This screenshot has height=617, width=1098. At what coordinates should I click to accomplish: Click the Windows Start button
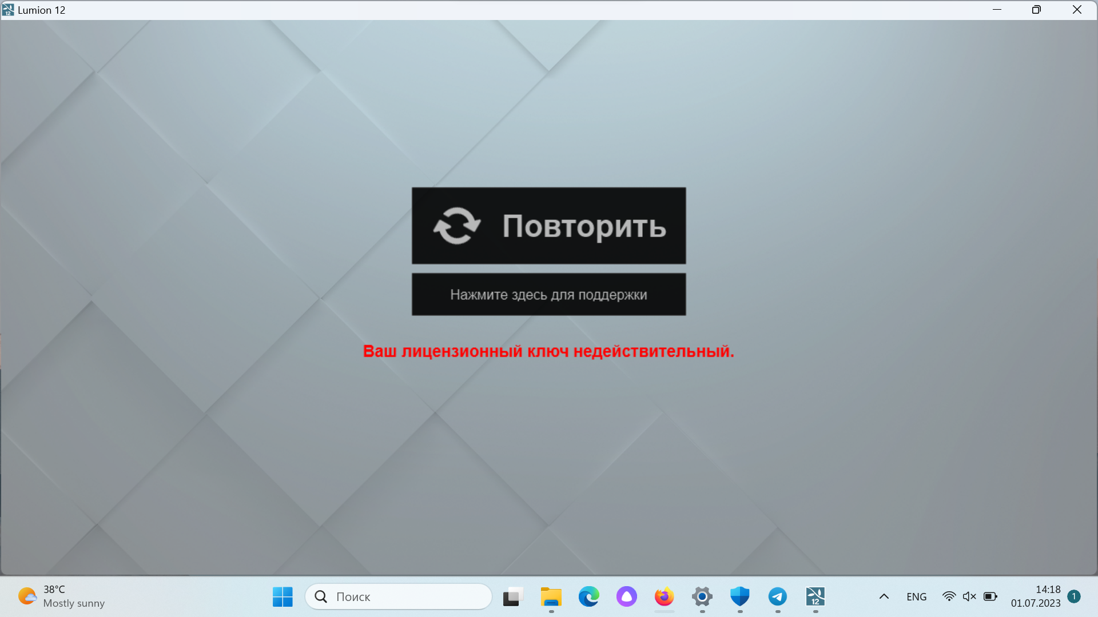(x=283, y=596)
